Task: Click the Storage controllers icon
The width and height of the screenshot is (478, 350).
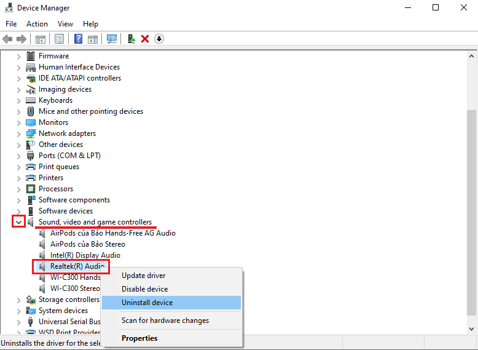Action: pos(31,300)
